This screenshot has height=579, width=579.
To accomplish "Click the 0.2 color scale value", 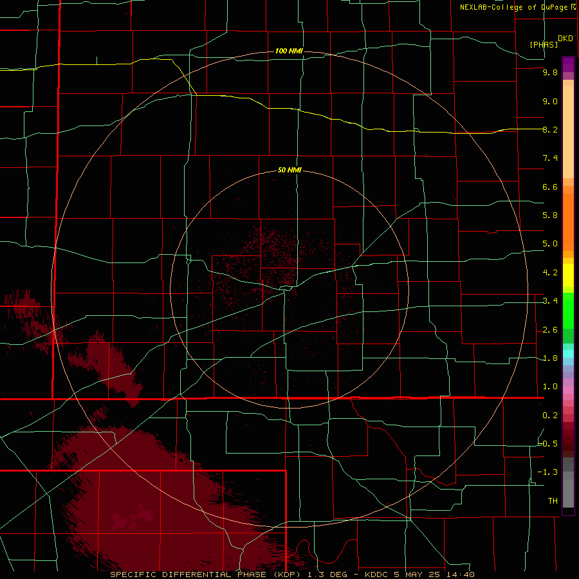I will point(550,416).
